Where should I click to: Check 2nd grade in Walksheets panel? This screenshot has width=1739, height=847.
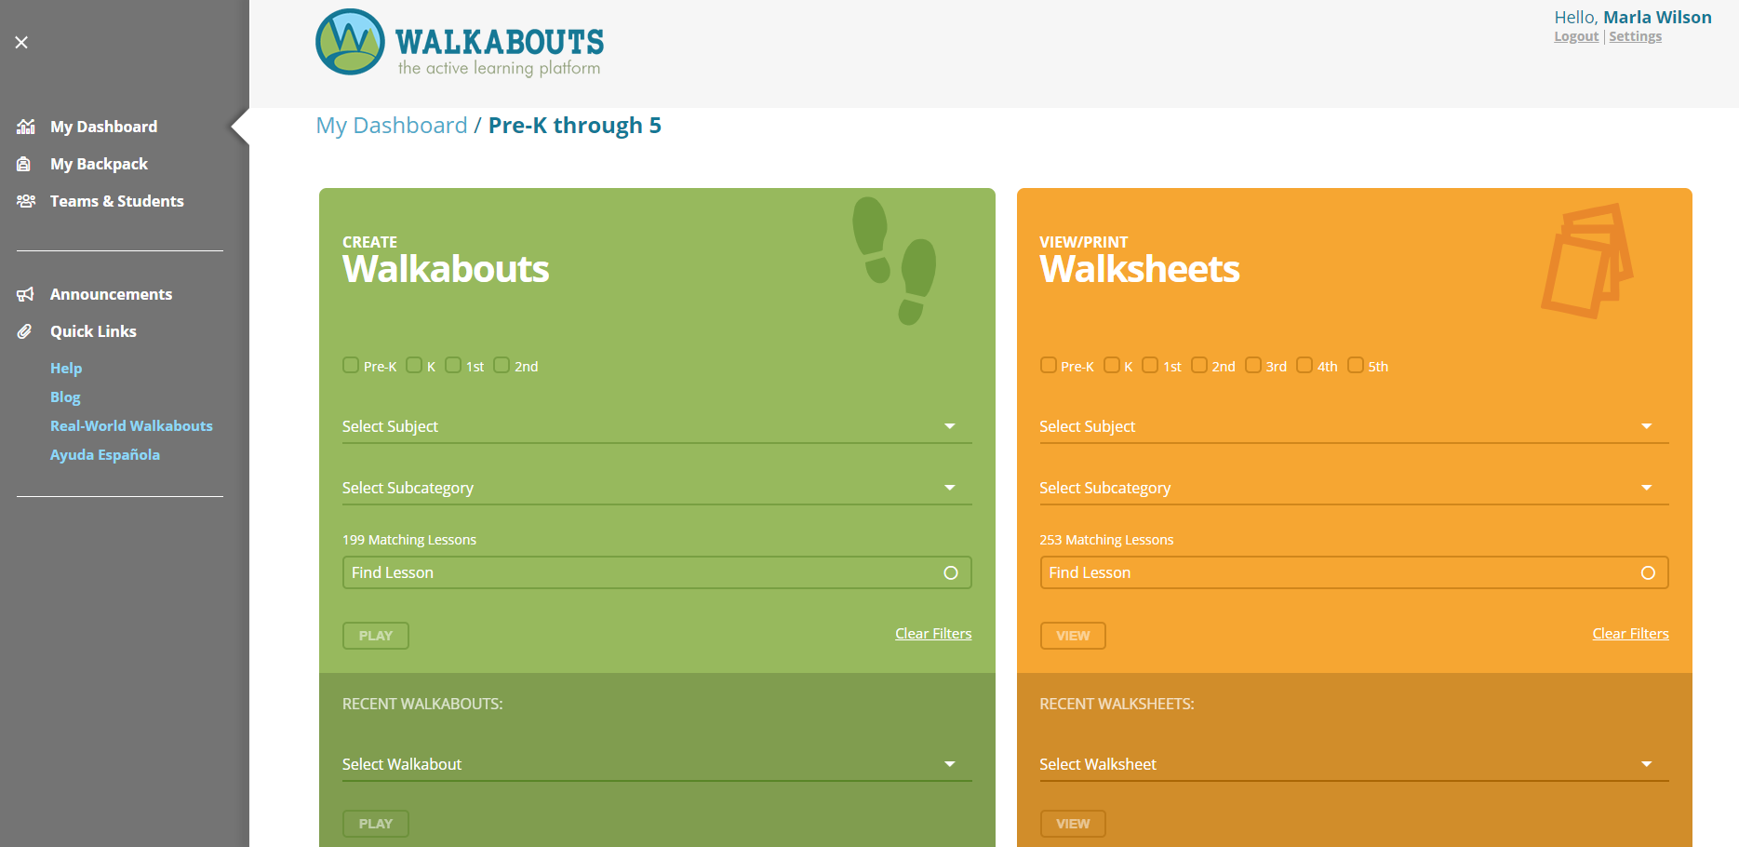(1199, 365)
